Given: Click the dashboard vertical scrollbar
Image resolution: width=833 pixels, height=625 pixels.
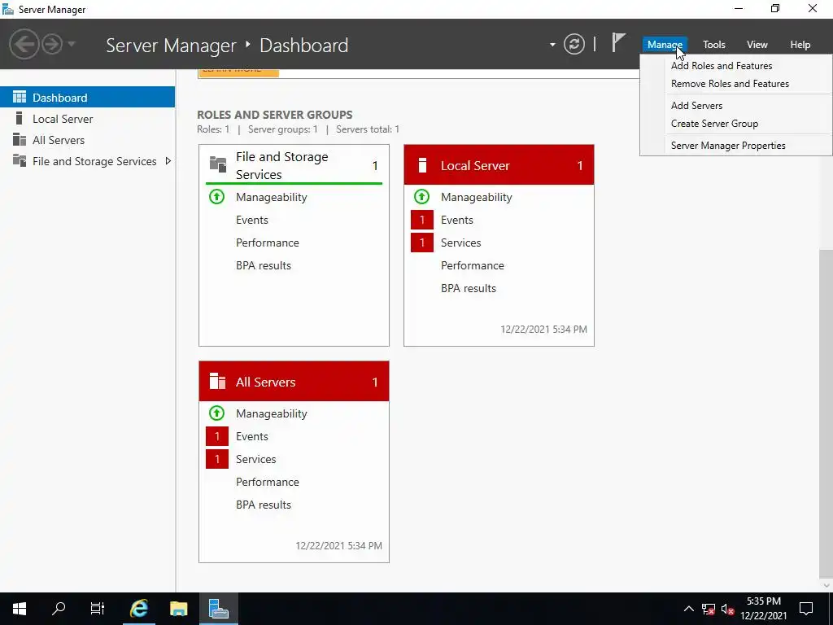Looking at the screenshot, I should pos(826,414).
